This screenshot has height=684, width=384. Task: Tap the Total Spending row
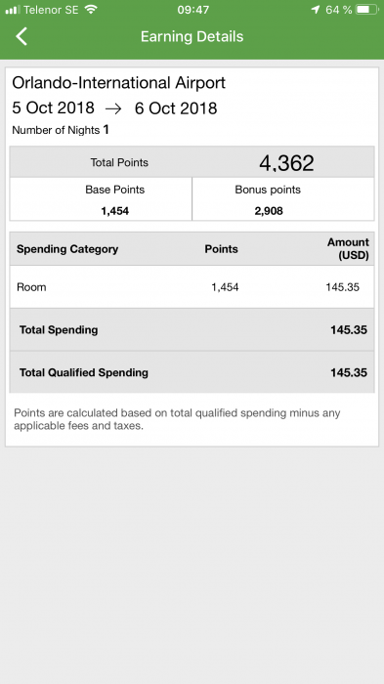coord(192,330)
